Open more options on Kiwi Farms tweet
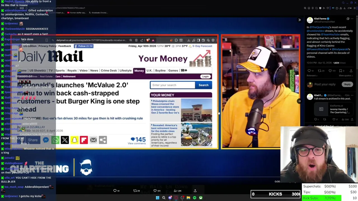Viewport: 358px width, 201px height. (352, 19)
